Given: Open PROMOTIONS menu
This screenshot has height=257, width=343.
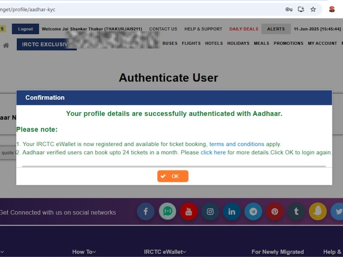Looking at the screenshot, I should (x=288, y=43).
